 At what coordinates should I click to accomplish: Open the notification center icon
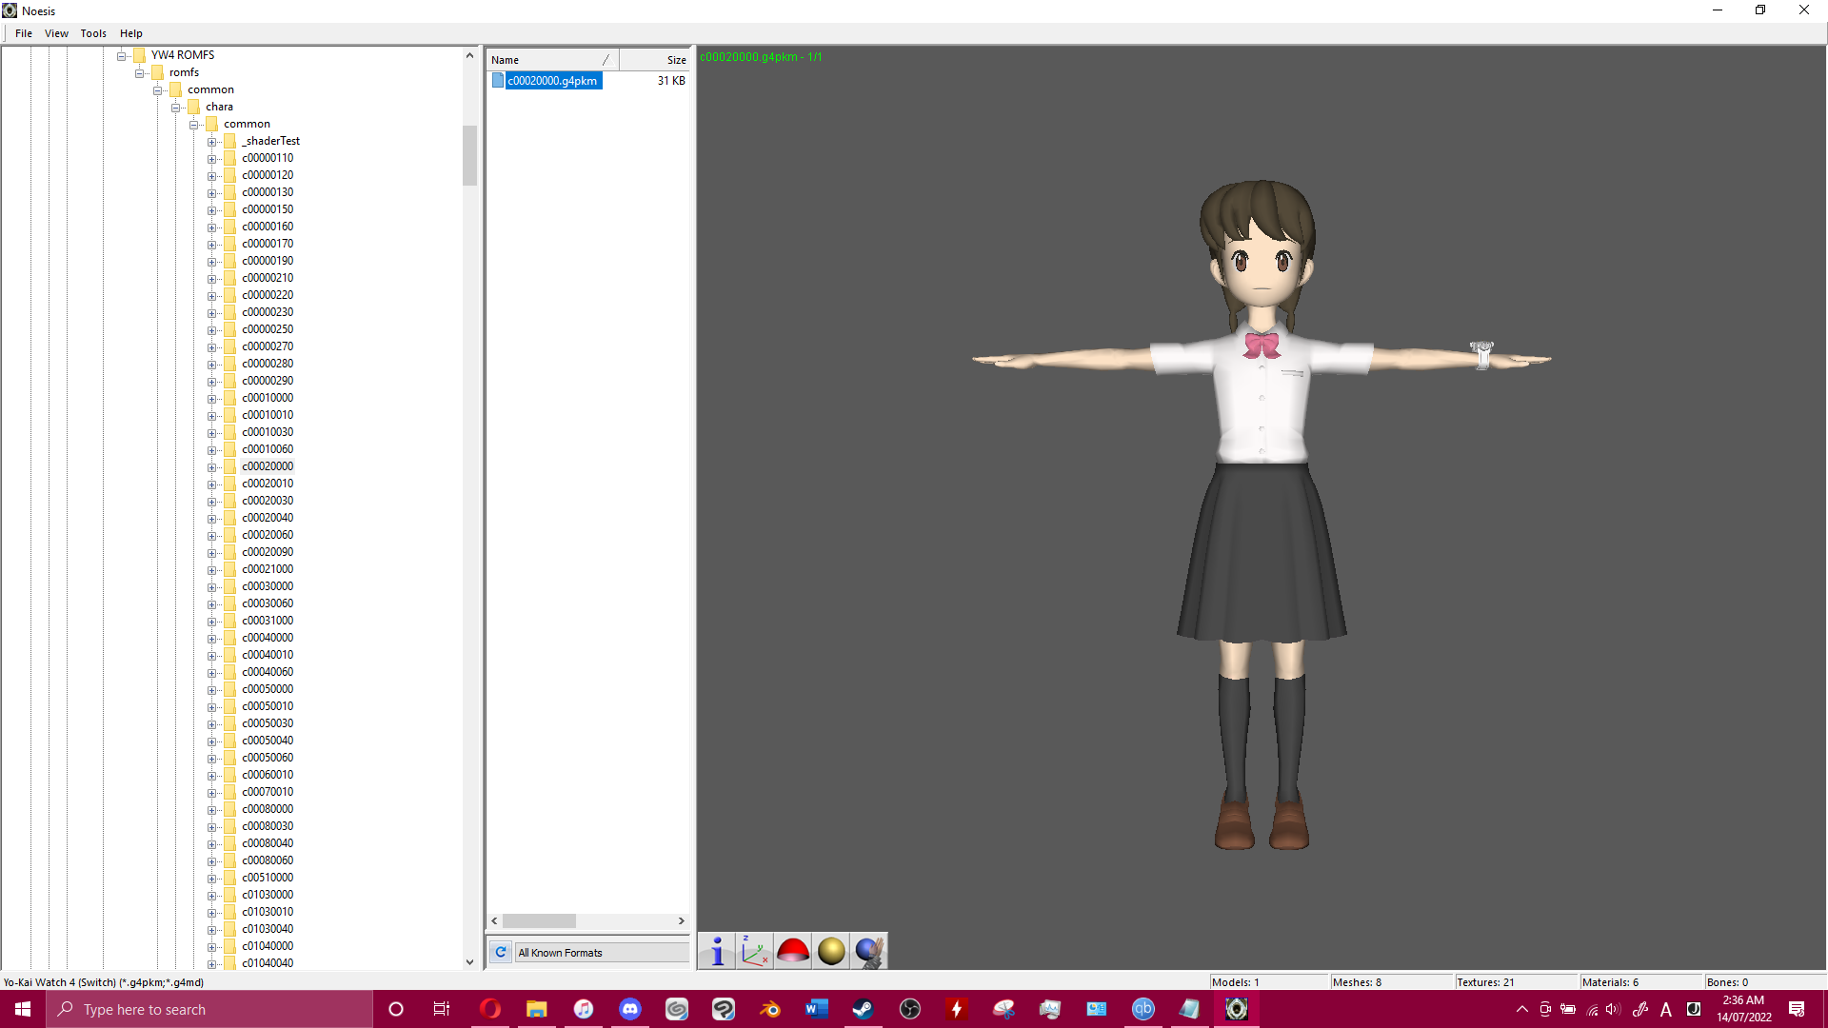pyautogui.click(x=1797, y=1009)
